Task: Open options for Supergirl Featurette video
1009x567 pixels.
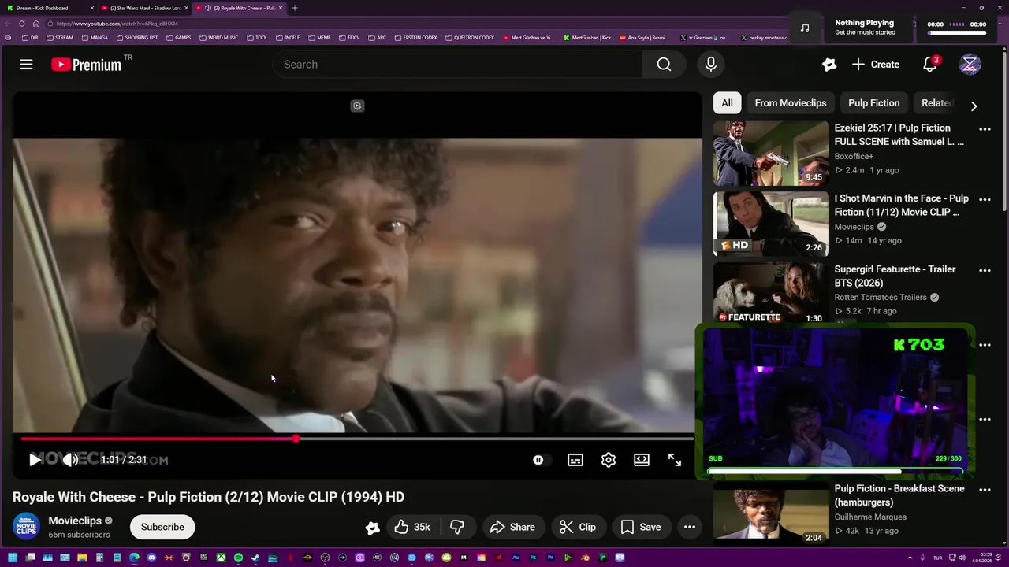Action: click(x=985, y=271)
